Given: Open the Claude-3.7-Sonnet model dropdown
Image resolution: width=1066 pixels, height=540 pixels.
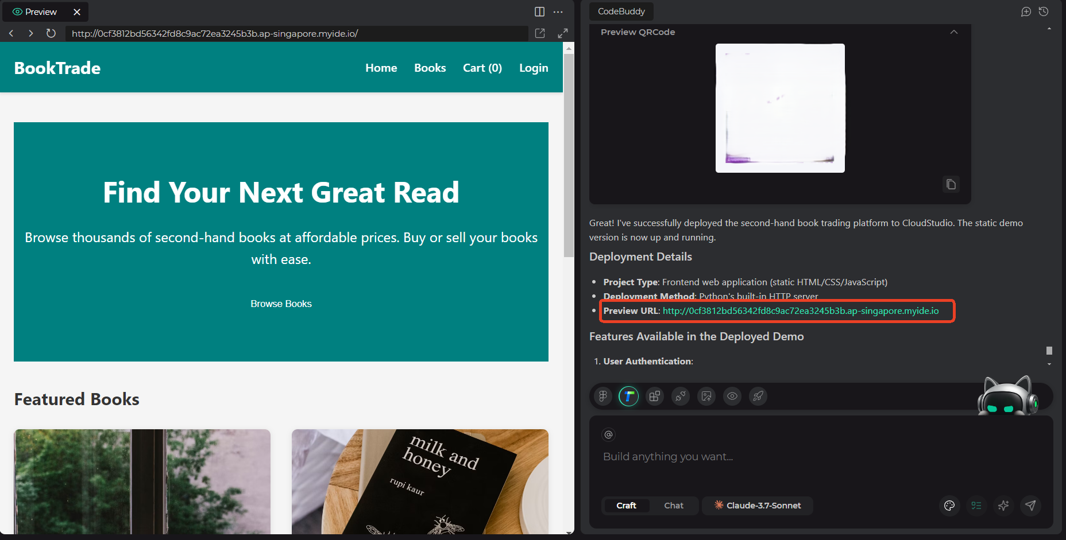Looking at the screenshot, I should click(758, 506).
